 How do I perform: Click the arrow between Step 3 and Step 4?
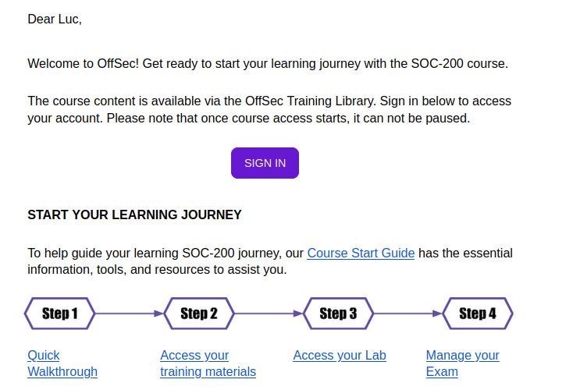[x=408, y=314]
